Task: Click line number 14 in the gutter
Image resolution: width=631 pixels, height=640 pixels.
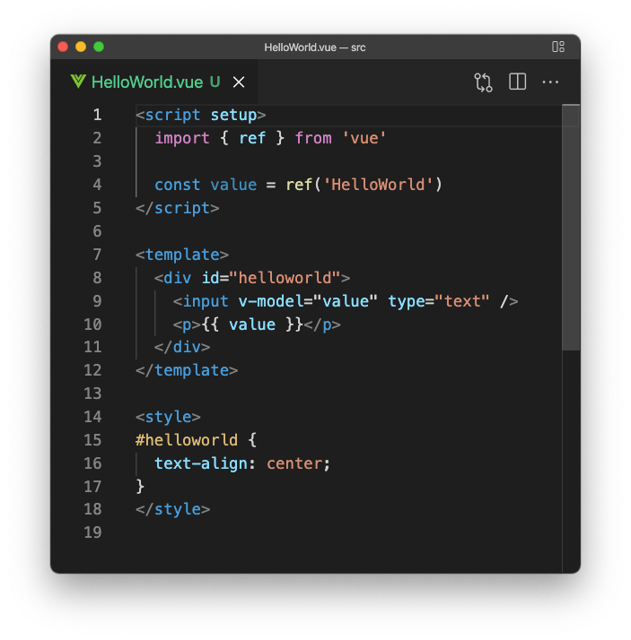Action: tap(92, 417)
